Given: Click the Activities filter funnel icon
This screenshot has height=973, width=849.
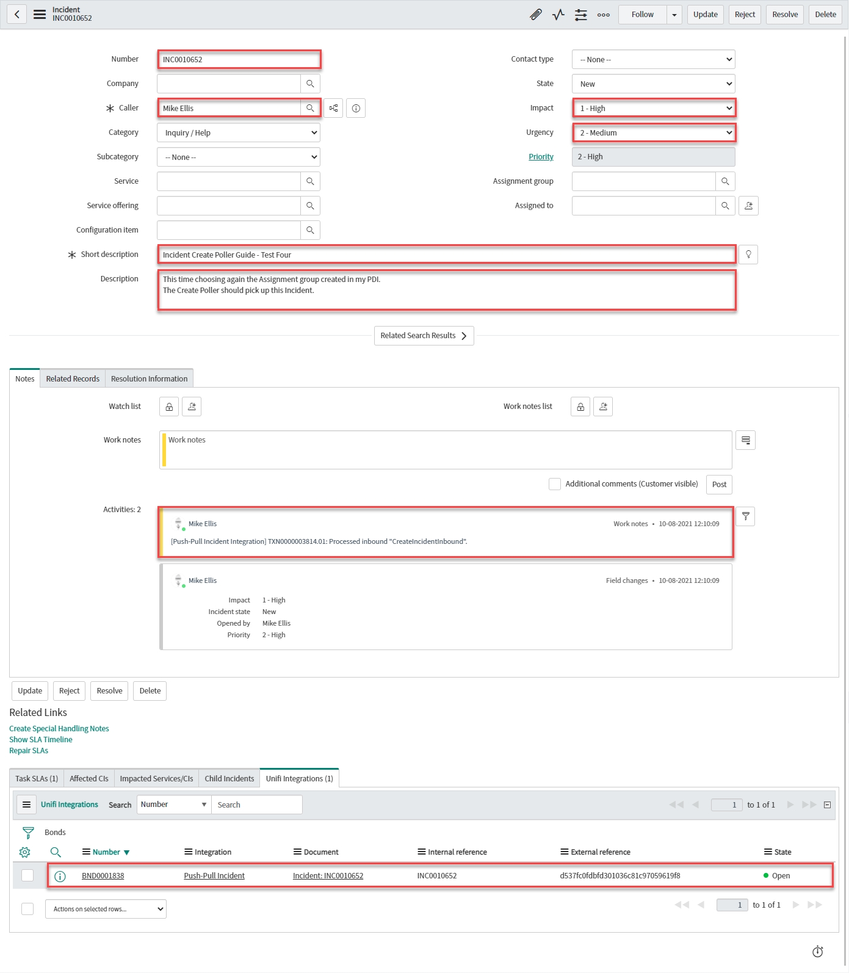Looking at the screenshot, I should (745, 516).
